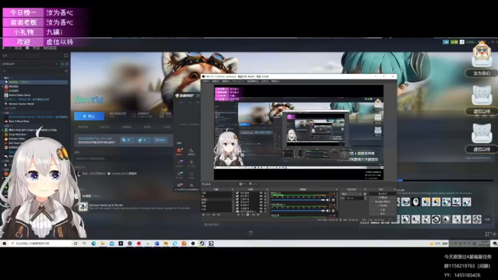
Task: Click the 滤镜 button above OBS panels
Action: (x=253, y=184)
